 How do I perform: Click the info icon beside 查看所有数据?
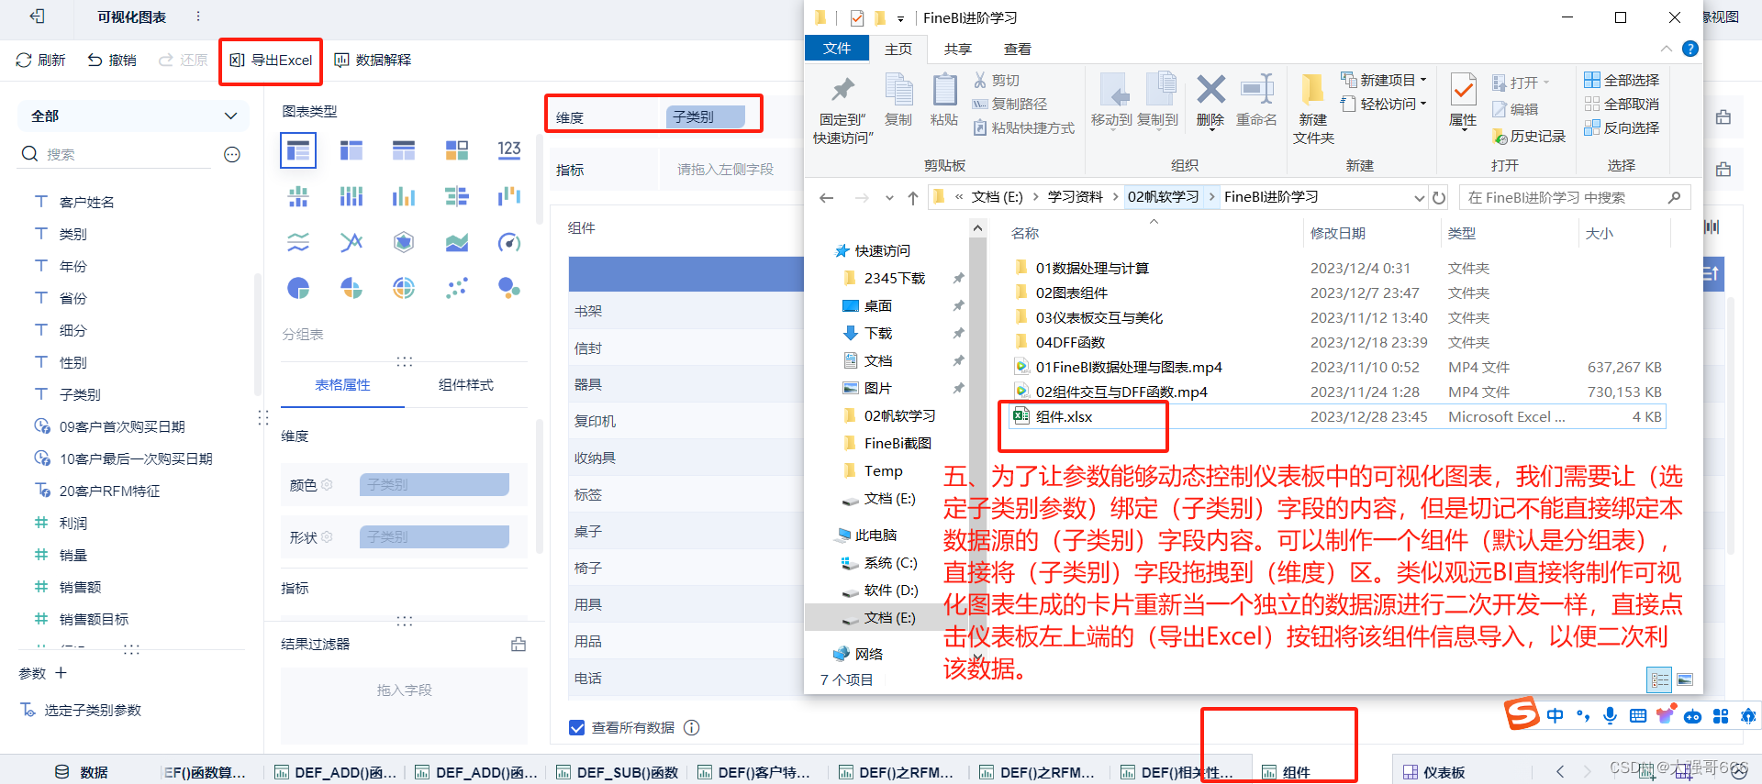692,727
